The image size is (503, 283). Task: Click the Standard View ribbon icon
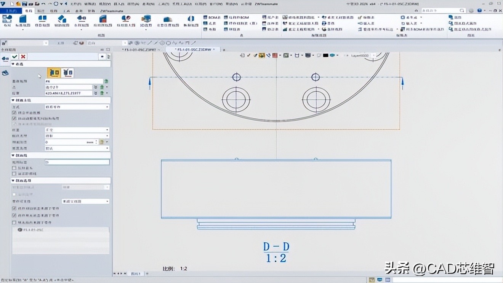(23, 21)
